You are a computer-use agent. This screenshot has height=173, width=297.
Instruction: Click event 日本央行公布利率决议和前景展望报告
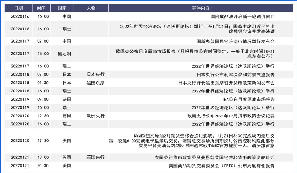236,75
